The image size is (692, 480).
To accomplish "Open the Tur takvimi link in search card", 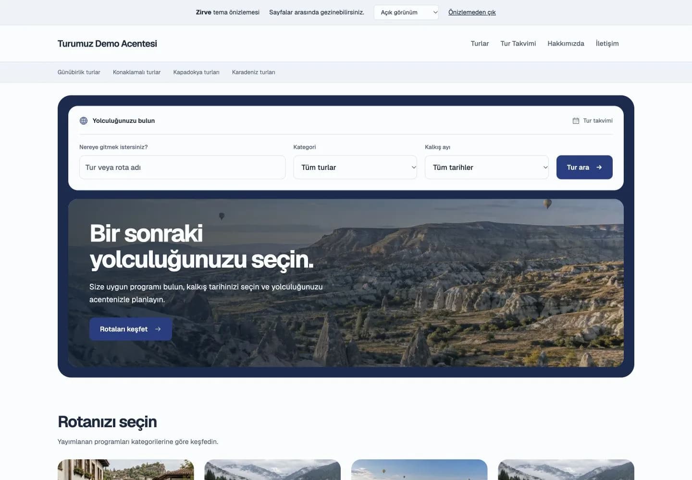I will pyautogui.click(x=593, y=120).
